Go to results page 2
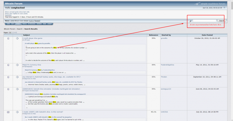The height and width of the screenshot is (121, 233). tap(12, 33)
